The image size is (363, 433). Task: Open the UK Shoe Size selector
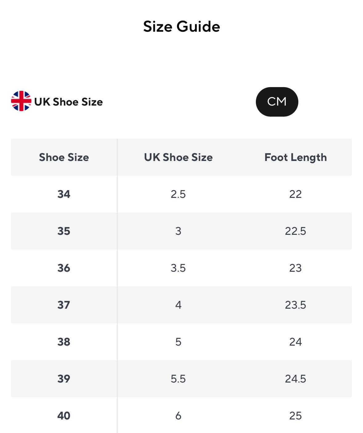68,102
